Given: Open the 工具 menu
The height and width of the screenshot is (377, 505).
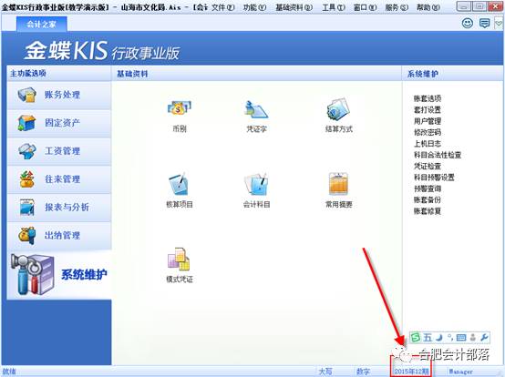Looking at the screenshot, I should click(x=334, y=7).
